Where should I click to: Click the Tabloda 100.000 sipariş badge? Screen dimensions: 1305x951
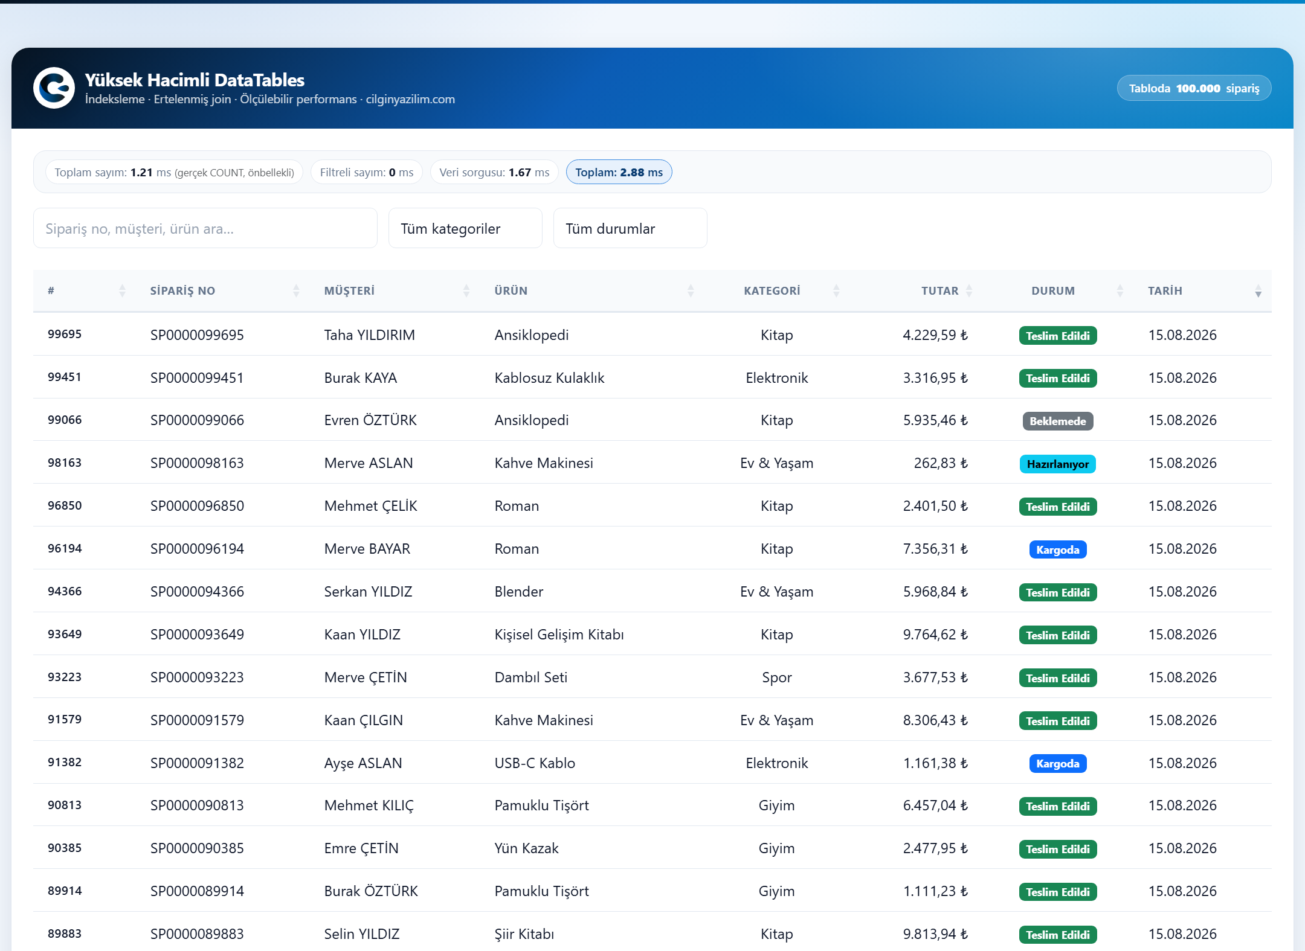pos(1194,88)
